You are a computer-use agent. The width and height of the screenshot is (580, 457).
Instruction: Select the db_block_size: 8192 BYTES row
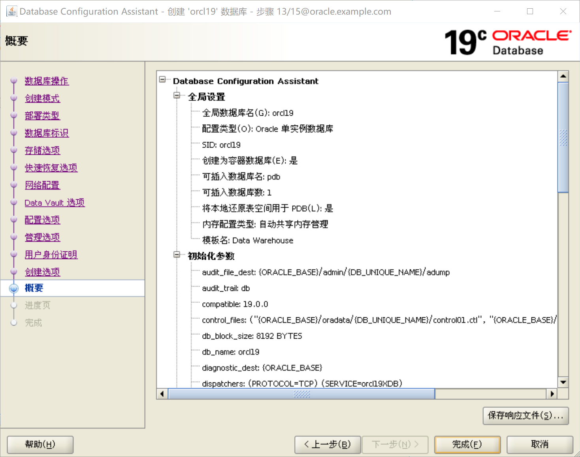point(252,336)
